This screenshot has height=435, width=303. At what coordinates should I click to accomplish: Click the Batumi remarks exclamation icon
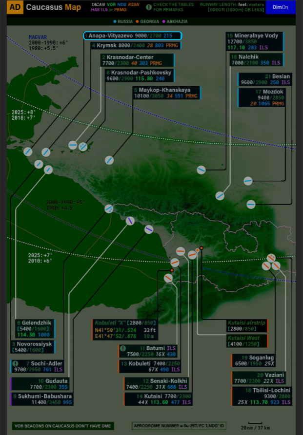(123, 348)
